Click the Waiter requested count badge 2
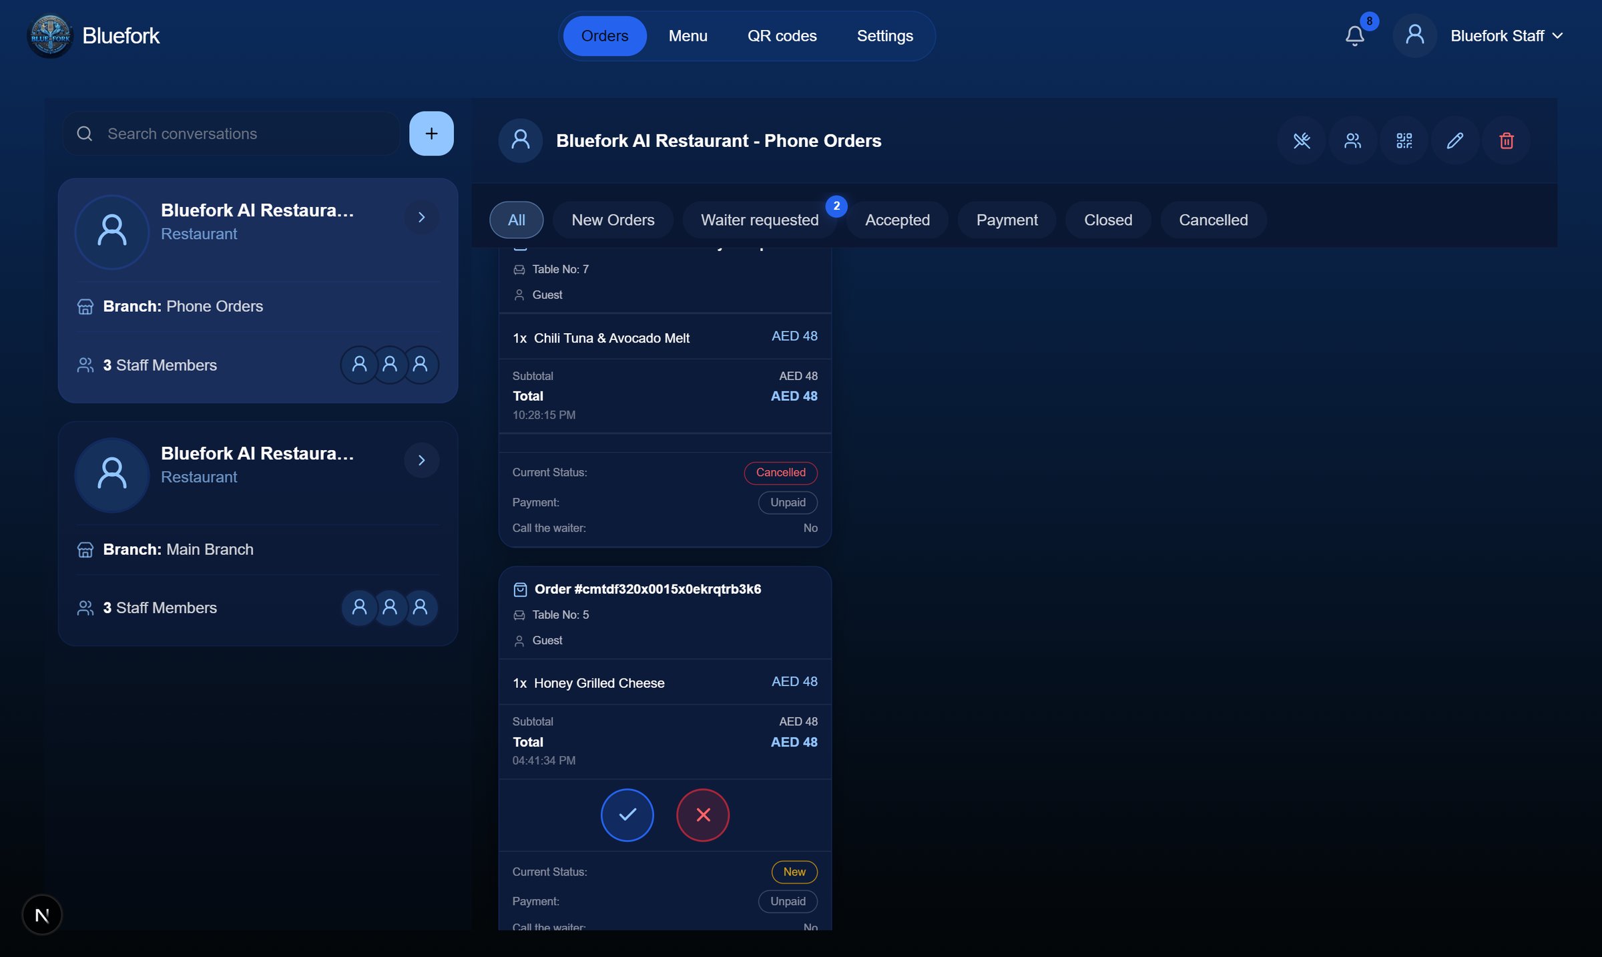Image resolution: width=1602 pixels, height=957 pixels. tap(836, 206)
